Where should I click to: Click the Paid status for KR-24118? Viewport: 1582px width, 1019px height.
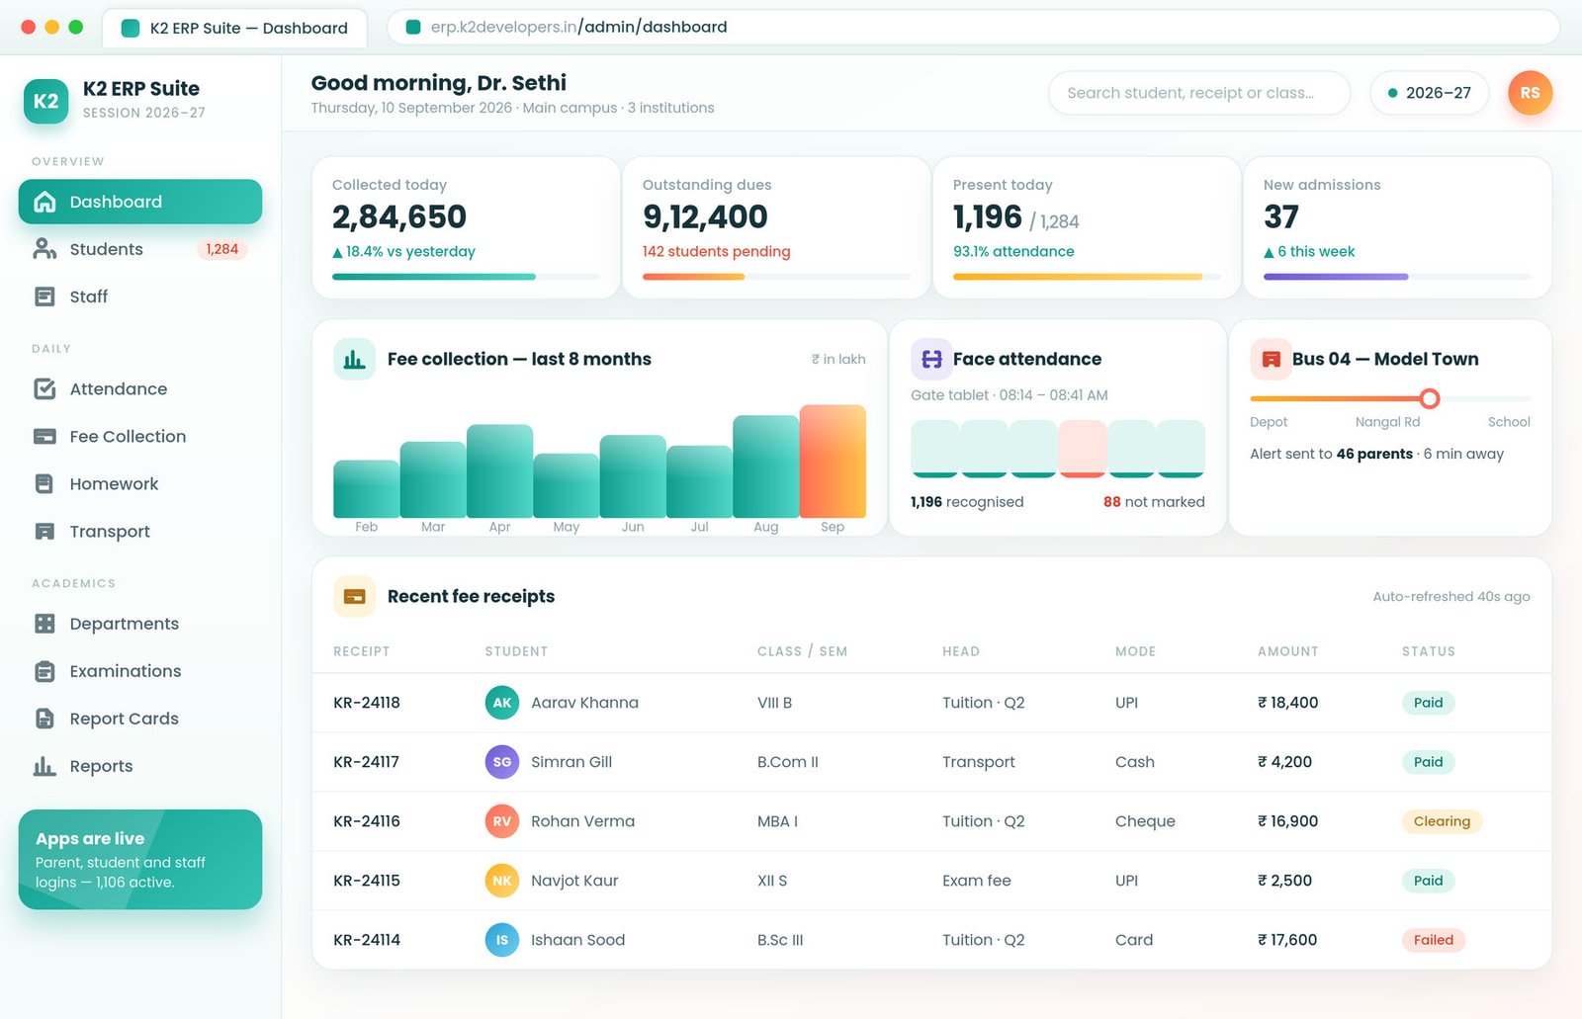click(x=1429, y=703)
